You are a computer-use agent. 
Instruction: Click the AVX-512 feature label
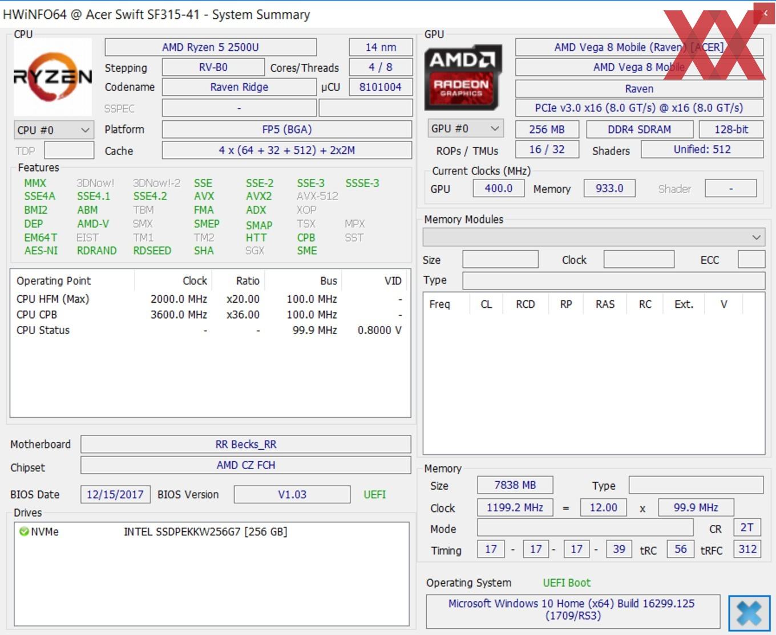pyautogui.click(x=317, y=196)
